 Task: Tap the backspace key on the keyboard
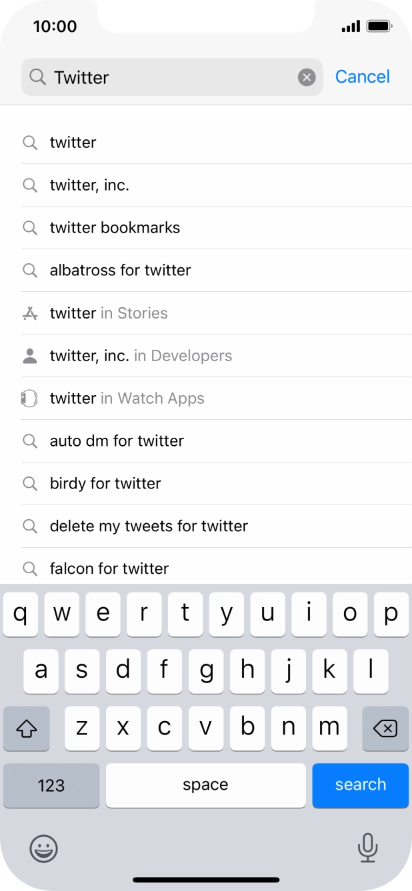(x=385, y=728)
